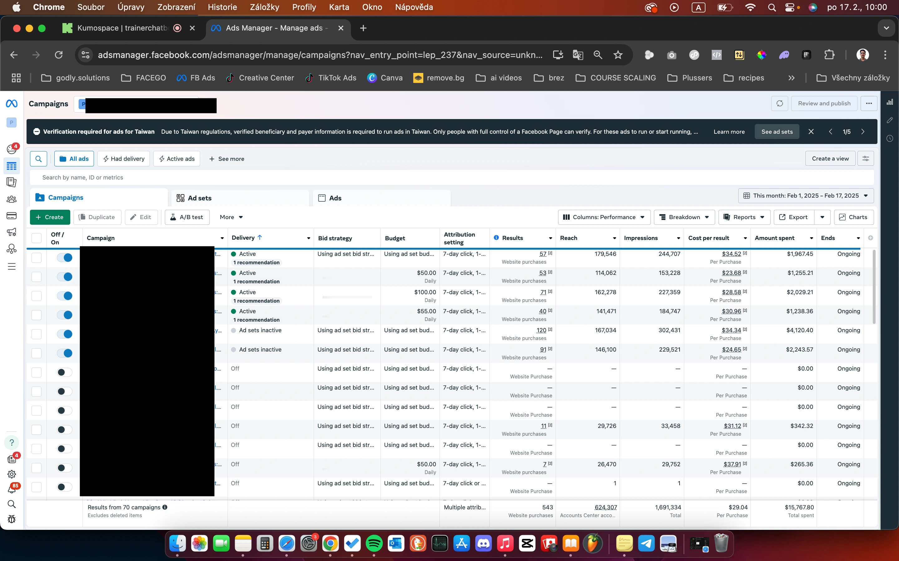Screen dimensions: 899x561
Task: Open Audiences people icon in sidebar
Action: (x=12, y=199)
